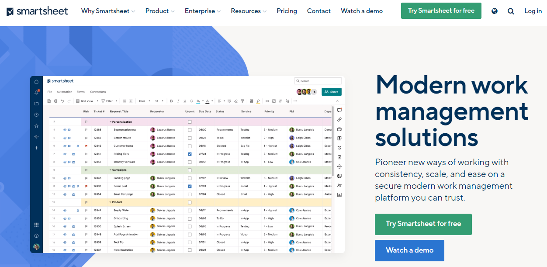Collapse the sheet toolbar with chevron
The width and height of the screenshot is (547, 267).
338,101
